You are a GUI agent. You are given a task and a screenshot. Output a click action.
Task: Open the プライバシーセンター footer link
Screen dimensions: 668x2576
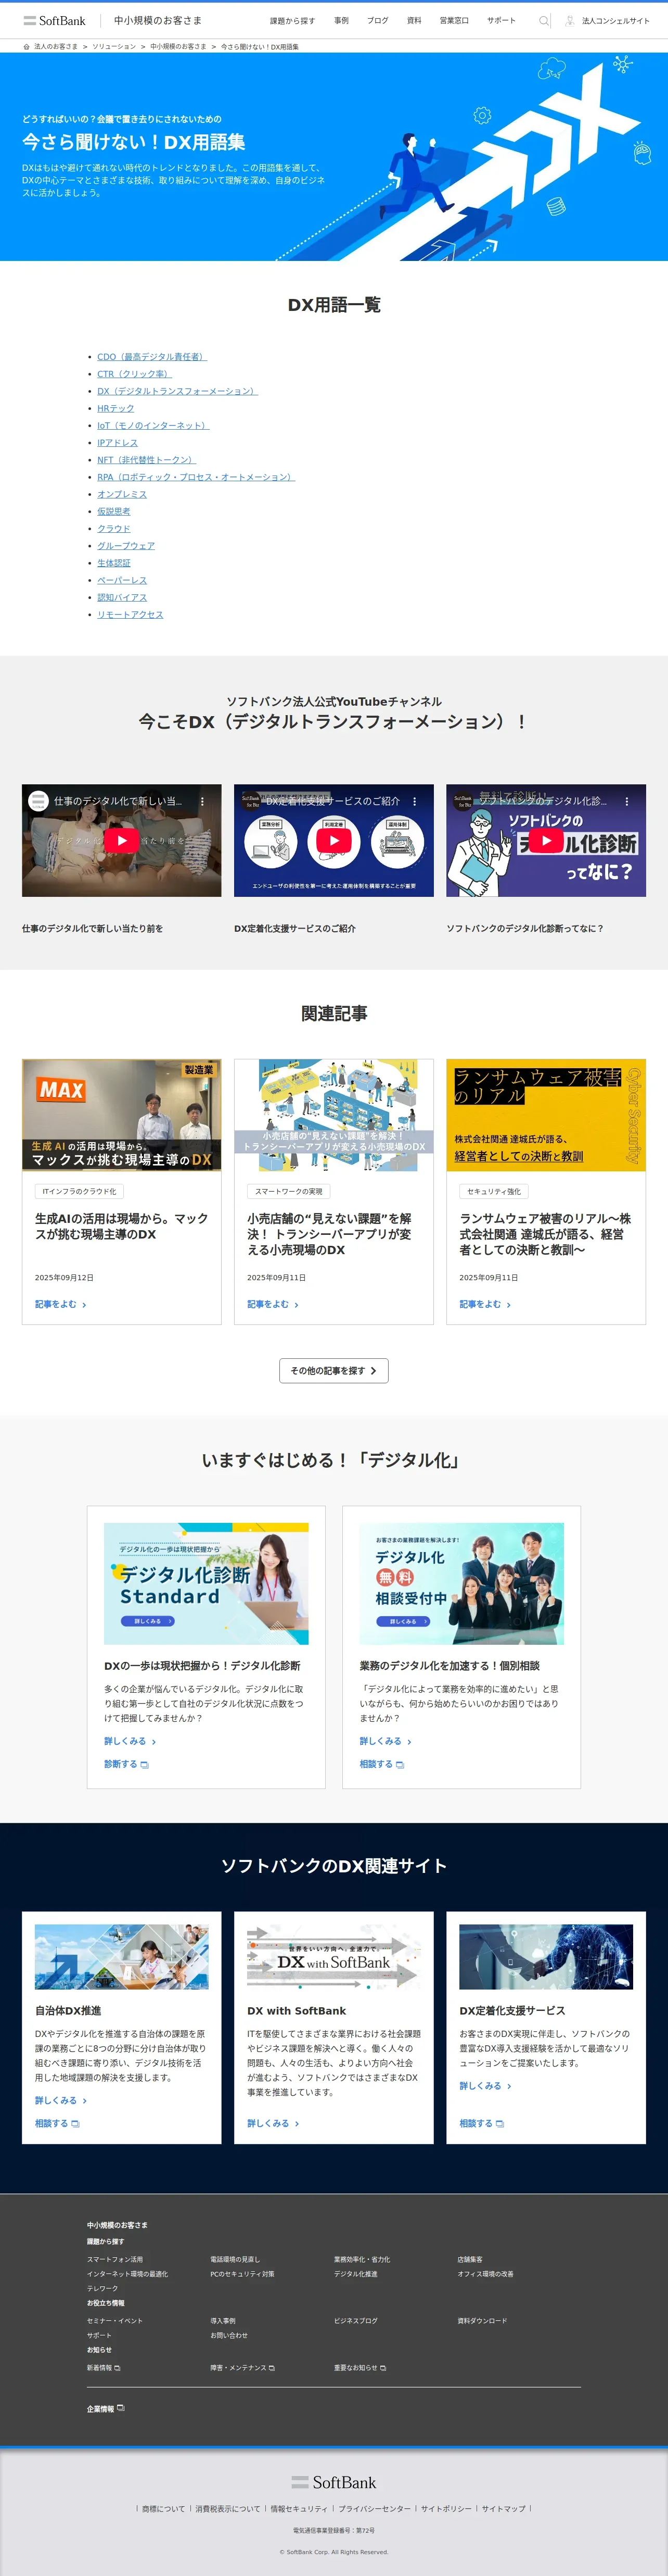(375, 2509)
